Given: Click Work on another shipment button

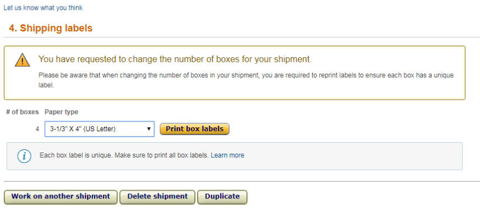Looking at the screenshot, I should click(x=61, y=197).
